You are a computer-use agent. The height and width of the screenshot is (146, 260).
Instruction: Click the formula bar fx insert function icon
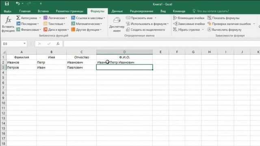click(58, 44)
